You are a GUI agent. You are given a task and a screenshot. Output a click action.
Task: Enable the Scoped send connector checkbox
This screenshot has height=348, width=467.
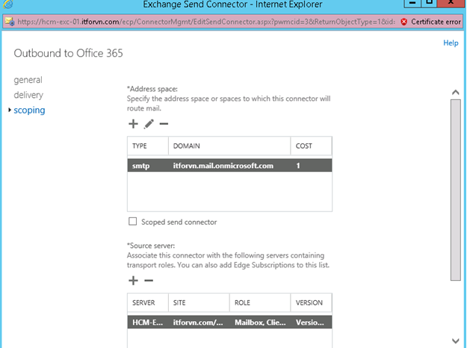point(133,222)
